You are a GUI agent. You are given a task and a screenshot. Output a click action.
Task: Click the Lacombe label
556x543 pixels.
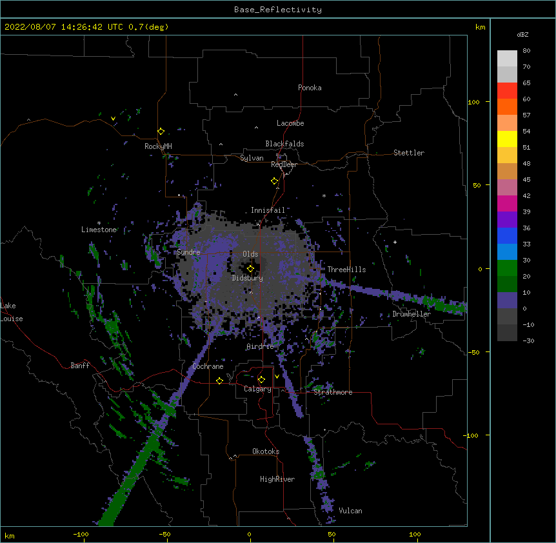pos(290,123)
